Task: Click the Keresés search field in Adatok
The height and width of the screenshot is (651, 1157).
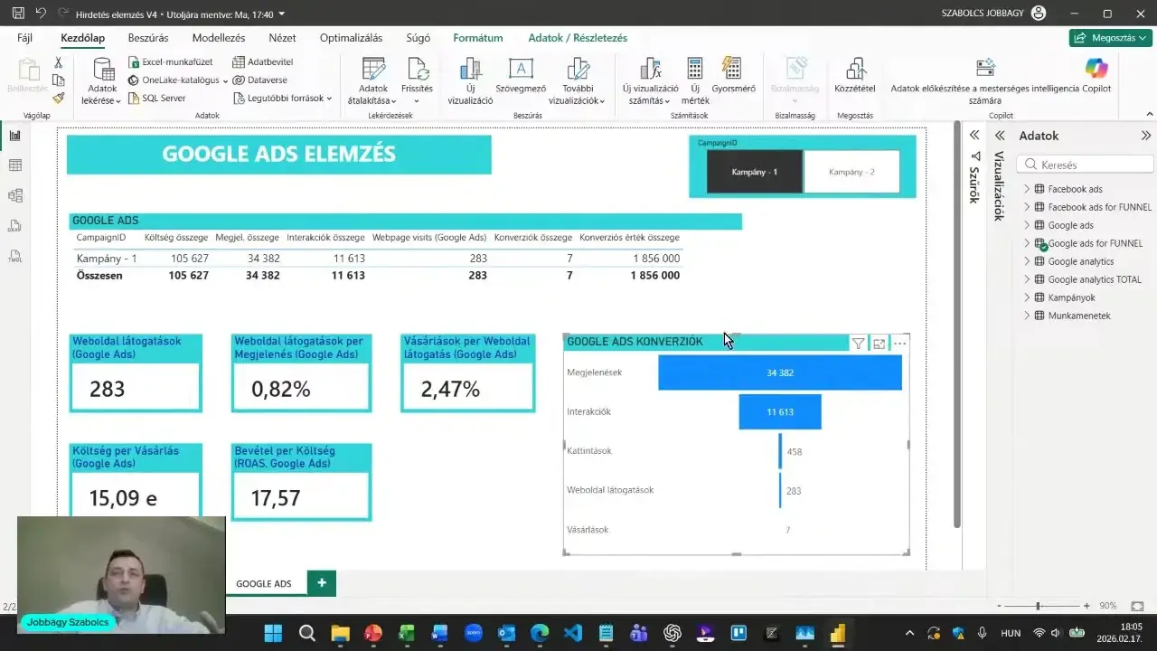Action: point(1085,165)
